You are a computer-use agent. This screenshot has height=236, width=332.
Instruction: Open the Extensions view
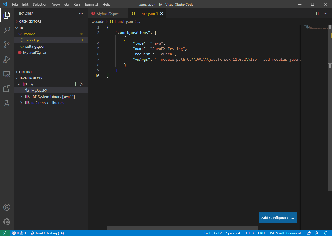pyautogui.click(x=6, y=89)
